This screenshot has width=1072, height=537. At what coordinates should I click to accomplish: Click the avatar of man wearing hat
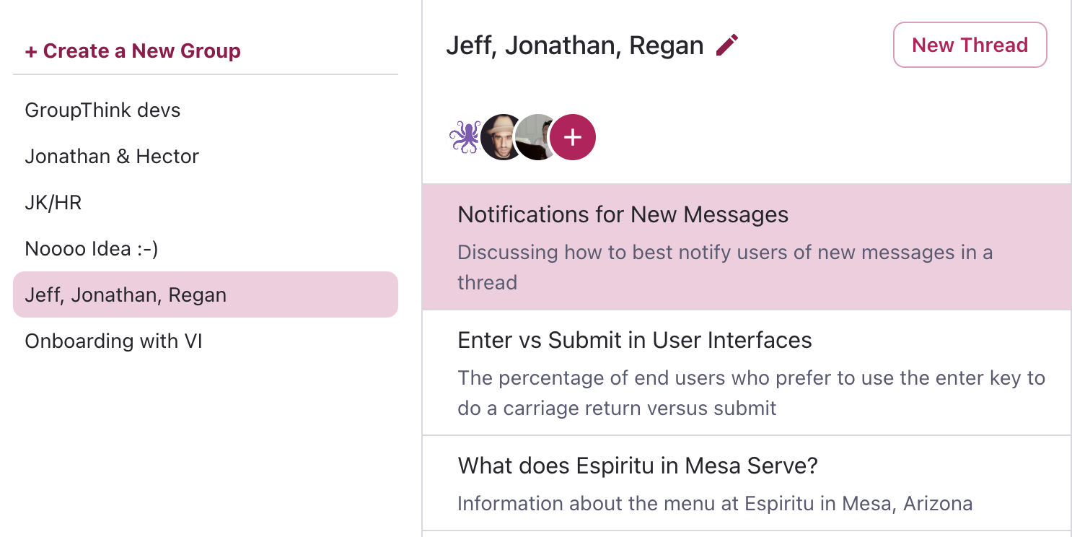501,136
